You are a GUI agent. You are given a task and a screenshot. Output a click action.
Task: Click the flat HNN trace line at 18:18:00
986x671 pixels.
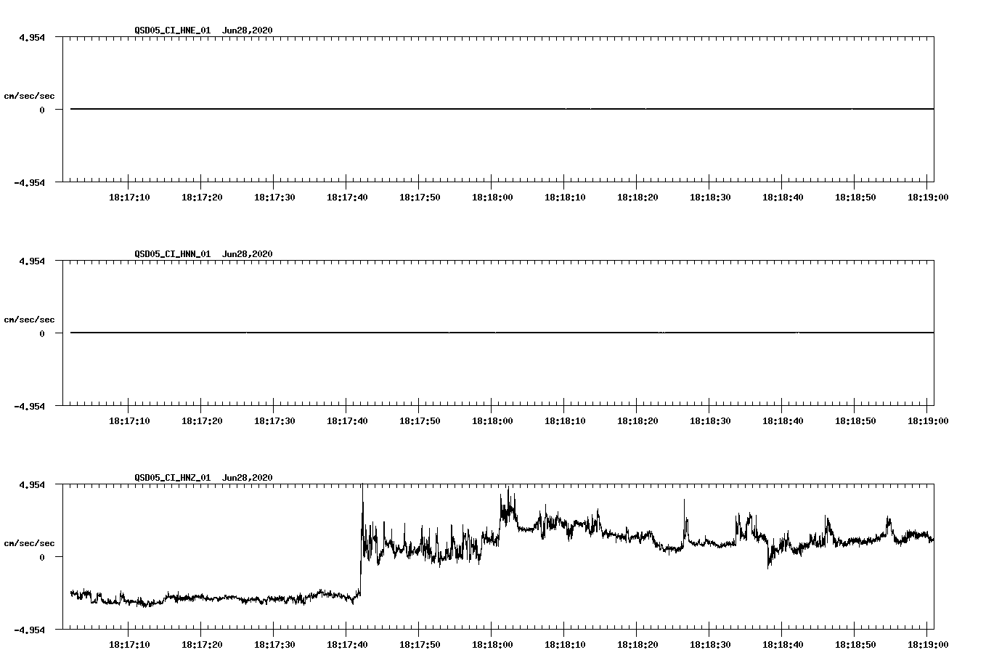click(492, 333)
